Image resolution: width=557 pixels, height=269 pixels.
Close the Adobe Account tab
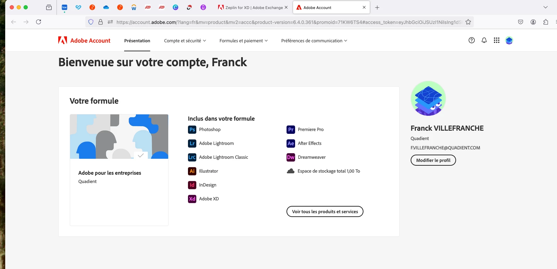(364, 7)
